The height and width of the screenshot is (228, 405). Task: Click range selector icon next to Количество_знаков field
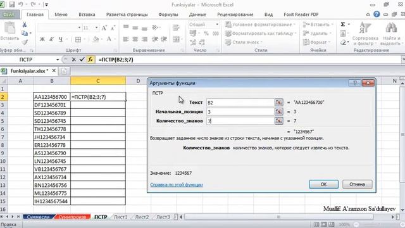tap(278, 121)
